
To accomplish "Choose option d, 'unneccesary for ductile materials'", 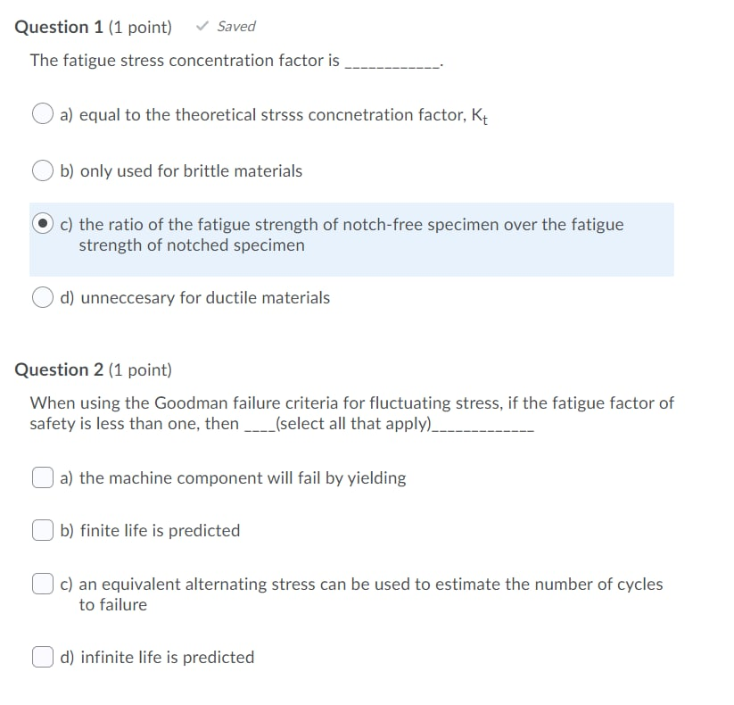I will click(42, 297).
